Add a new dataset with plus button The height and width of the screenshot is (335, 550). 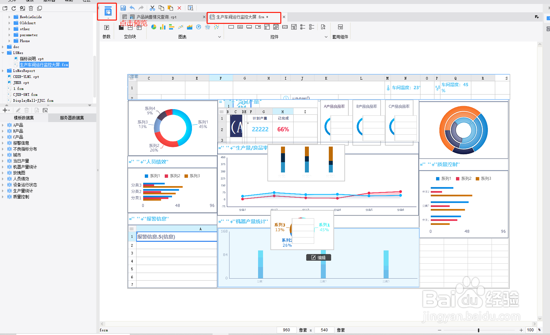pos(5,110)
